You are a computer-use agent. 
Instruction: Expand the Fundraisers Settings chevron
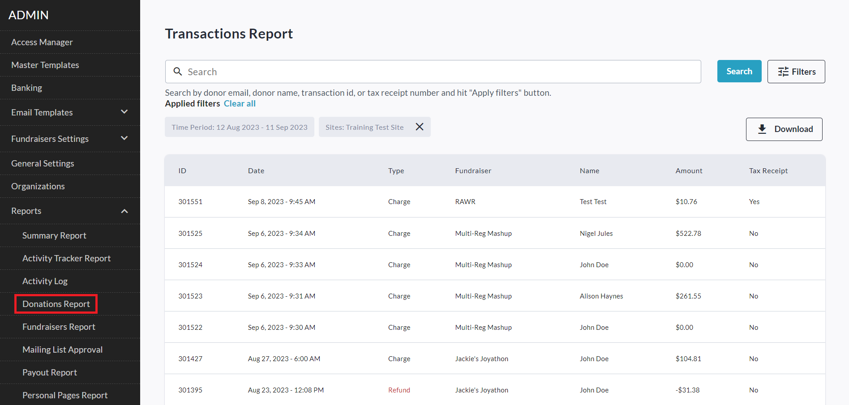(124, 138)
